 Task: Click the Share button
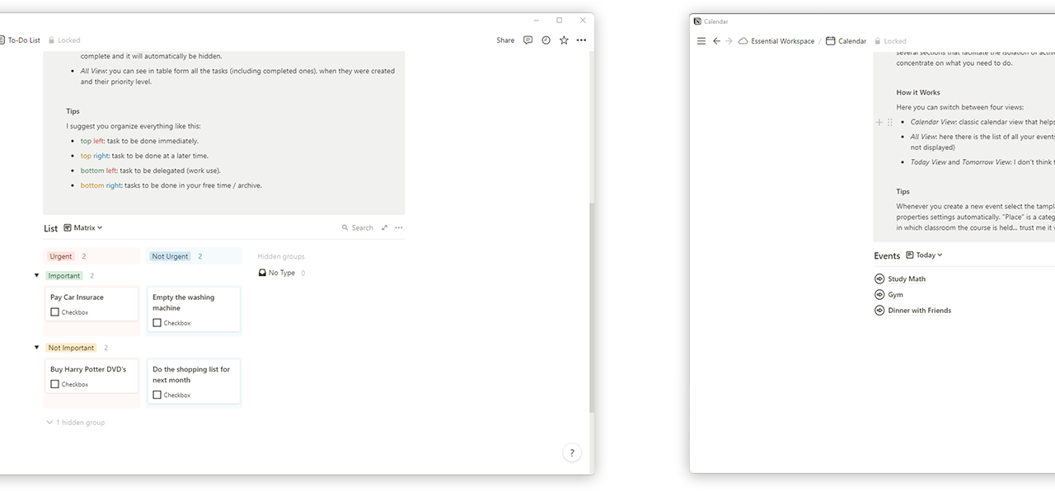[505, 40]
